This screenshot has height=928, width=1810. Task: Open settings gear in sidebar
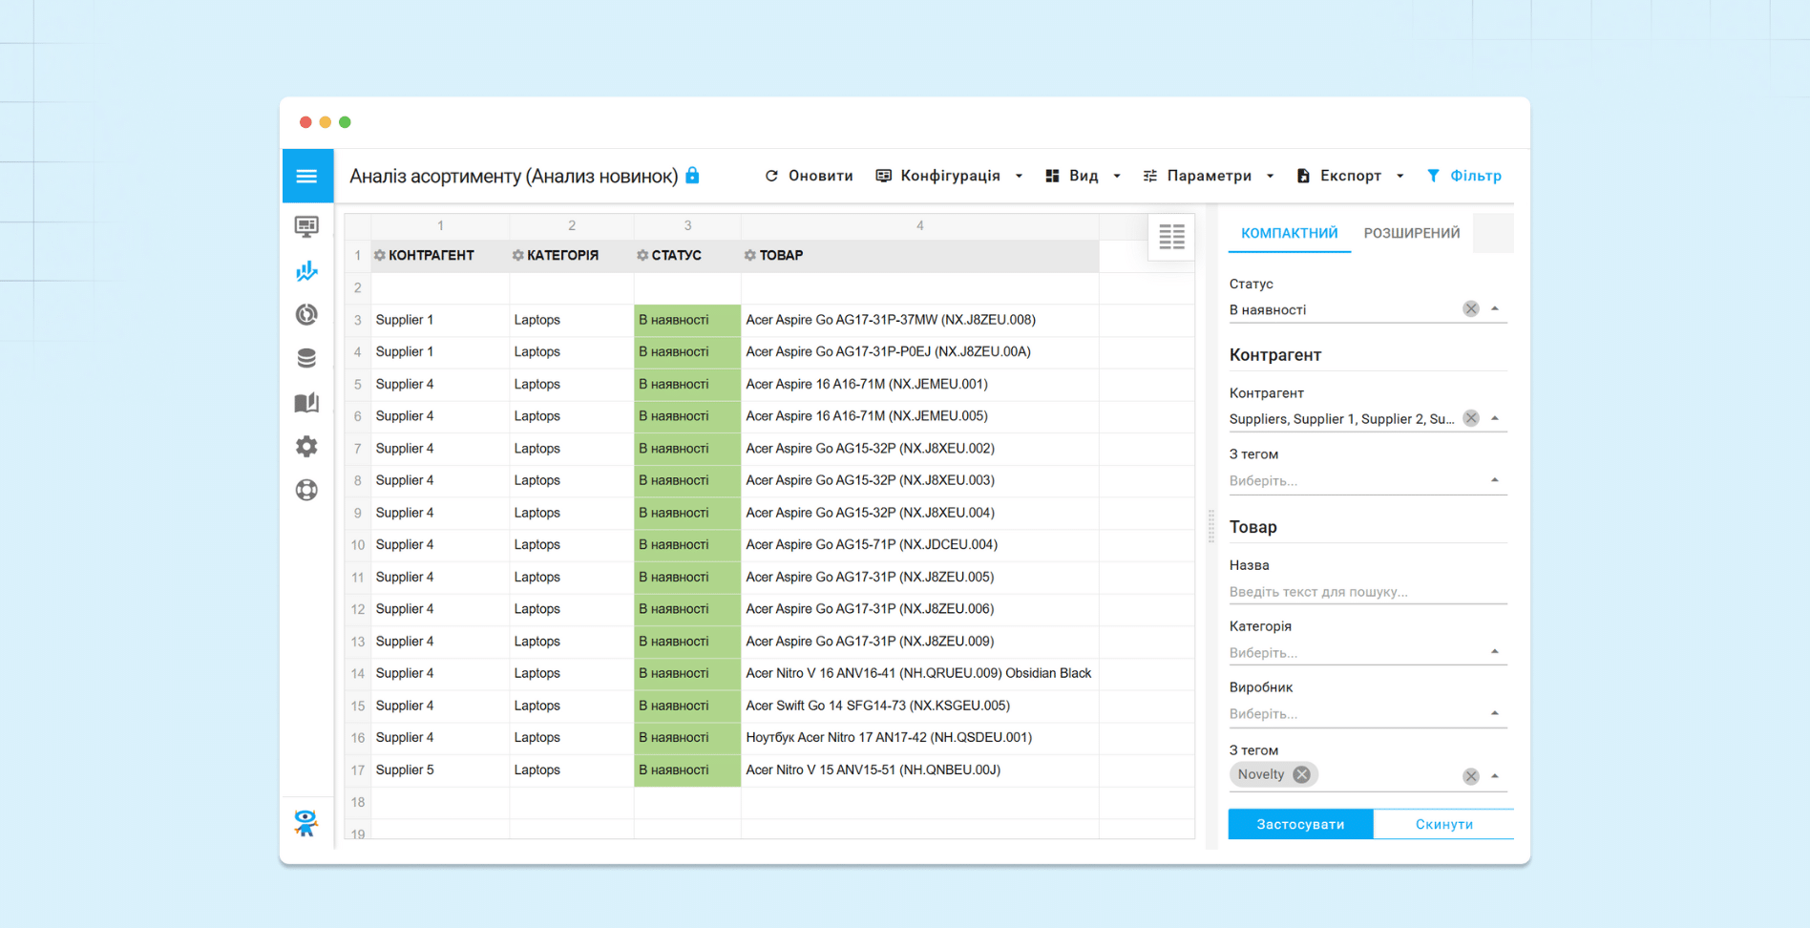coord(306,446)
